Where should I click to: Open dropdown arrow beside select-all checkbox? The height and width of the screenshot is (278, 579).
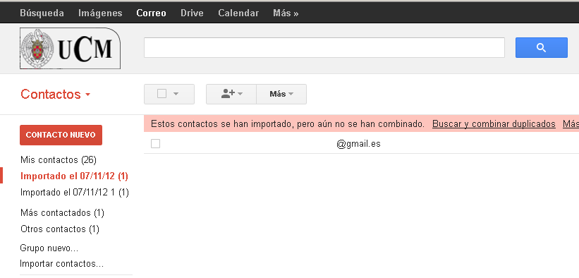coord(176,94)
